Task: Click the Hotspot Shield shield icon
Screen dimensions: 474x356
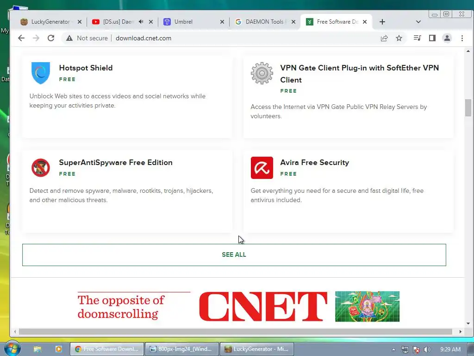Action: [41, 73]
